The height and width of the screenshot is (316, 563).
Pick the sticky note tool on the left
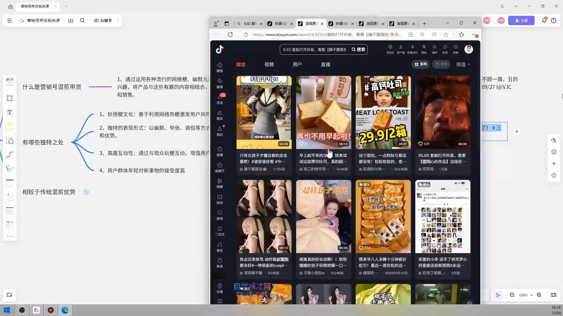10,126
